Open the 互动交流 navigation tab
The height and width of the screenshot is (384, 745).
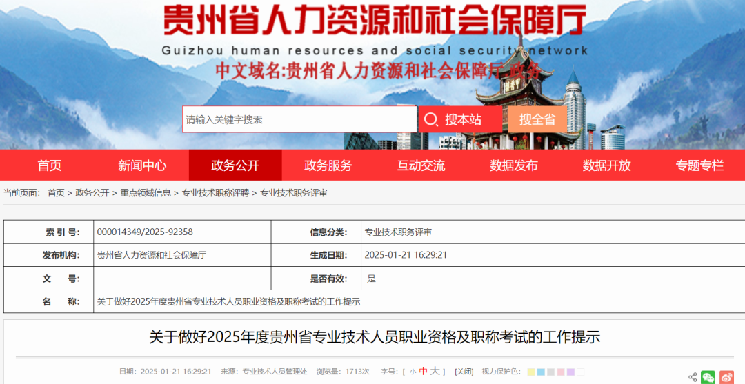[x=421, y=165]
